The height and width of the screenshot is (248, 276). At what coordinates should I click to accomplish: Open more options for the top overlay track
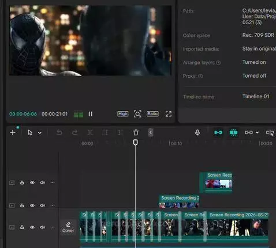click(53, 182)
